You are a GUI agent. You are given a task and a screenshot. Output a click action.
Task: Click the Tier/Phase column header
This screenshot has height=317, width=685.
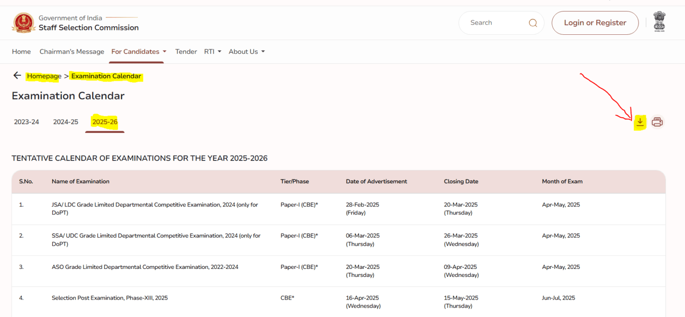click(x=295, y=181)
